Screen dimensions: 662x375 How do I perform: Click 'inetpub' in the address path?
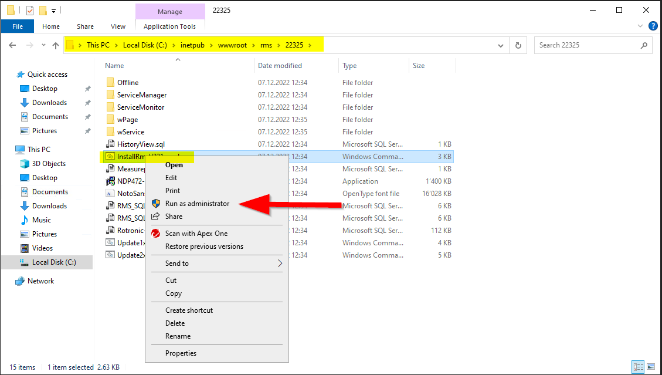point(192,45)
